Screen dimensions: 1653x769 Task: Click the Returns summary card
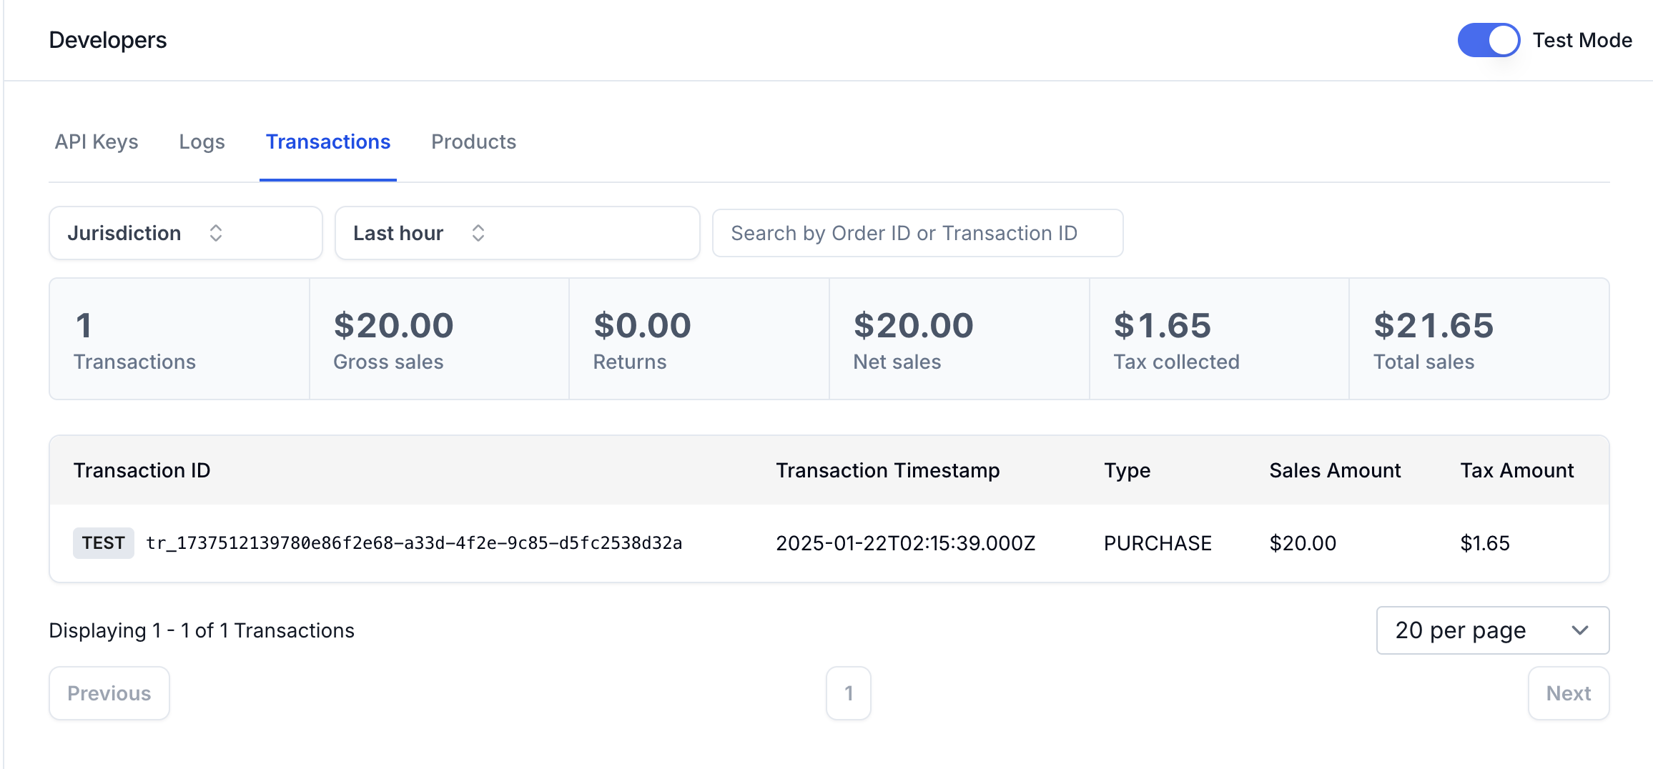click(x=699, y=339)
